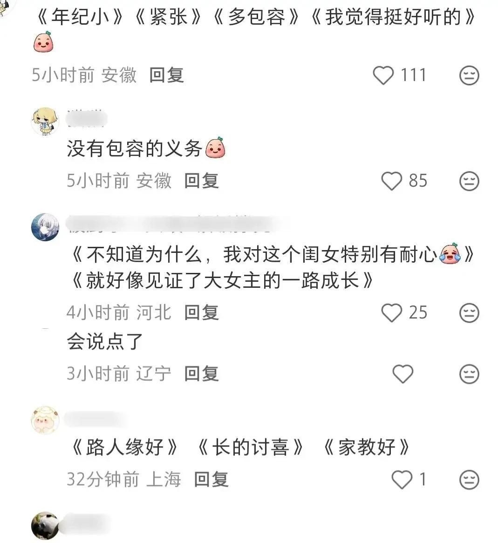Dislike the 路人缘好 comment
The width and height of the screenshot is (498, 543).
click(x=469, y=480)
